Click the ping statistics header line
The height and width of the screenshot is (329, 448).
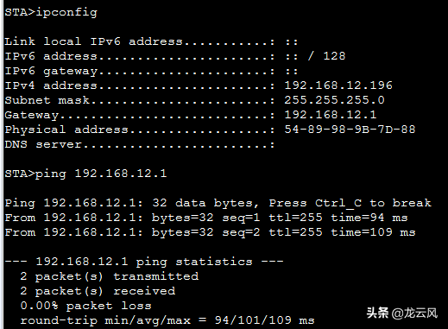144,262
